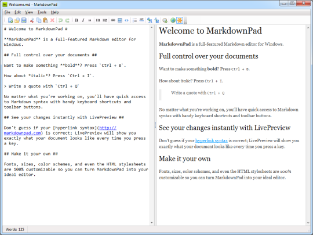Click the preview pane scrollbar up arrow
Viewport: 313px width, 235px height.
point(308,27)
